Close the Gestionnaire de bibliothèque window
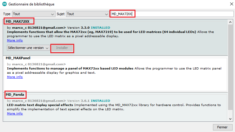Screen dimensions: 235x132 click(232, 4)
